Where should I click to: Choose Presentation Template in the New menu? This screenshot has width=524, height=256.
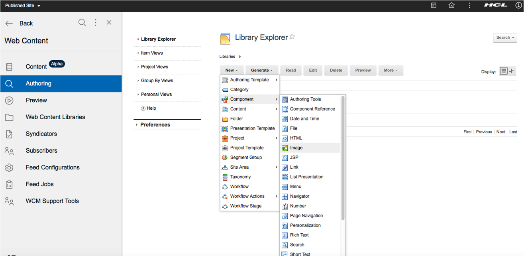point(252,128)
